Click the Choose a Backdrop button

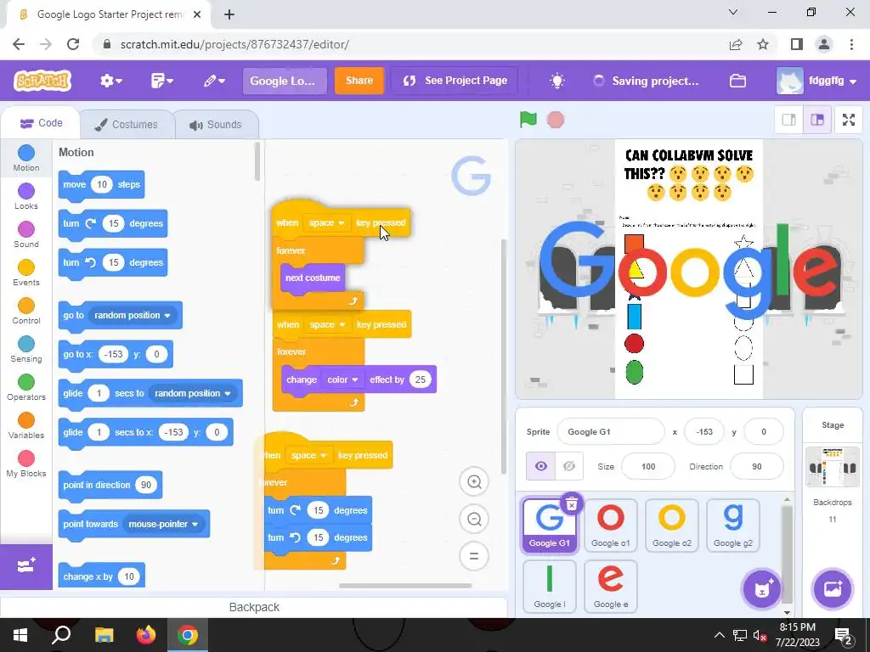pyautogui.click(x=833, y=589)
